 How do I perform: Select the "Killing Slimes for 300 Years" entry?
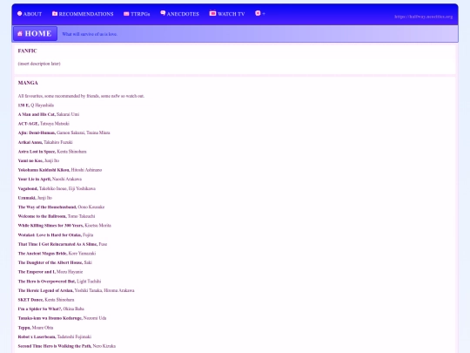[x=64, y=226]
